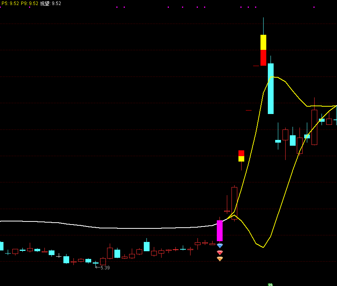Screen dimensions: 337x286
Task: Select the small red-over-yellow gap-up candlestick
Action: click(x=242, y=156)
